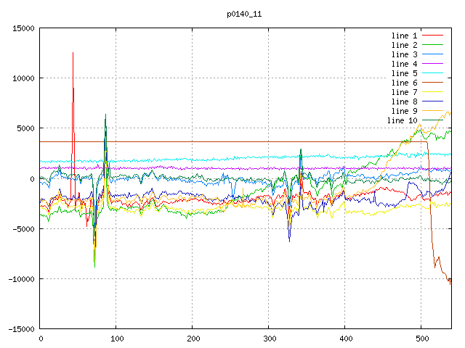This screenshot has width=465, height=348.
Task: Click the 'line 4' legend label
Action: pyautogui.click(x=404, y=64)
